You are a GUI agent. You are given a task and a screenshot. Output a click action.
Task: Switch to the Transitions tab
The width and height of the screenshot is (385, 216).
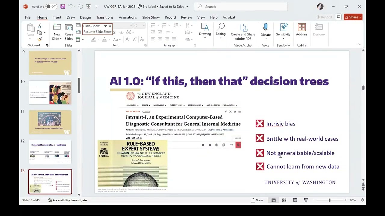tap(105, 17)
